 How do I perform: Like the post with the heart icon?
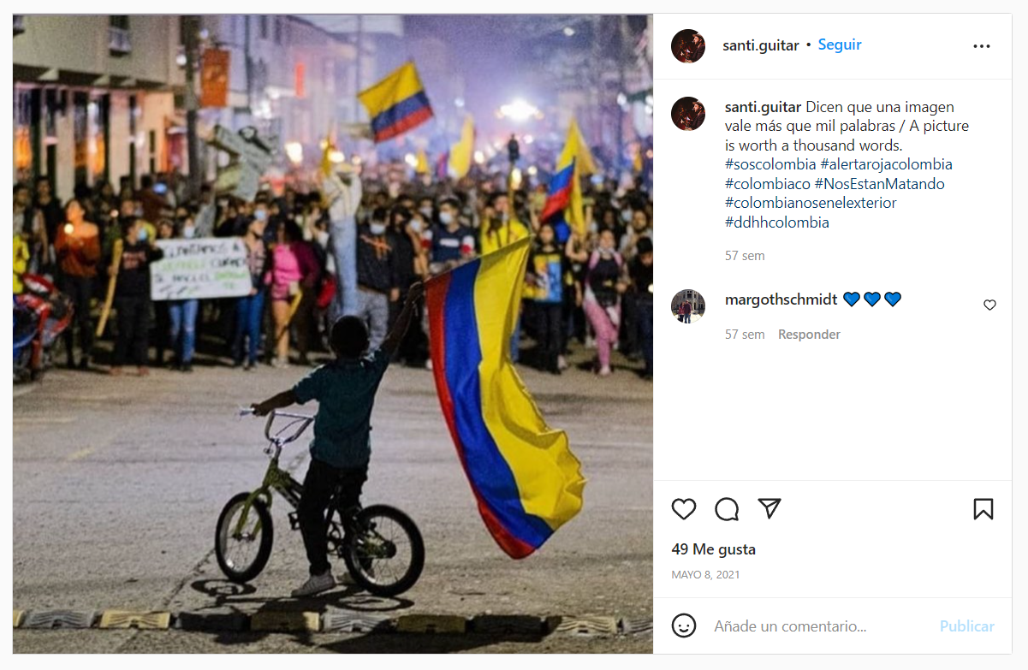click(x=683, y=509)
